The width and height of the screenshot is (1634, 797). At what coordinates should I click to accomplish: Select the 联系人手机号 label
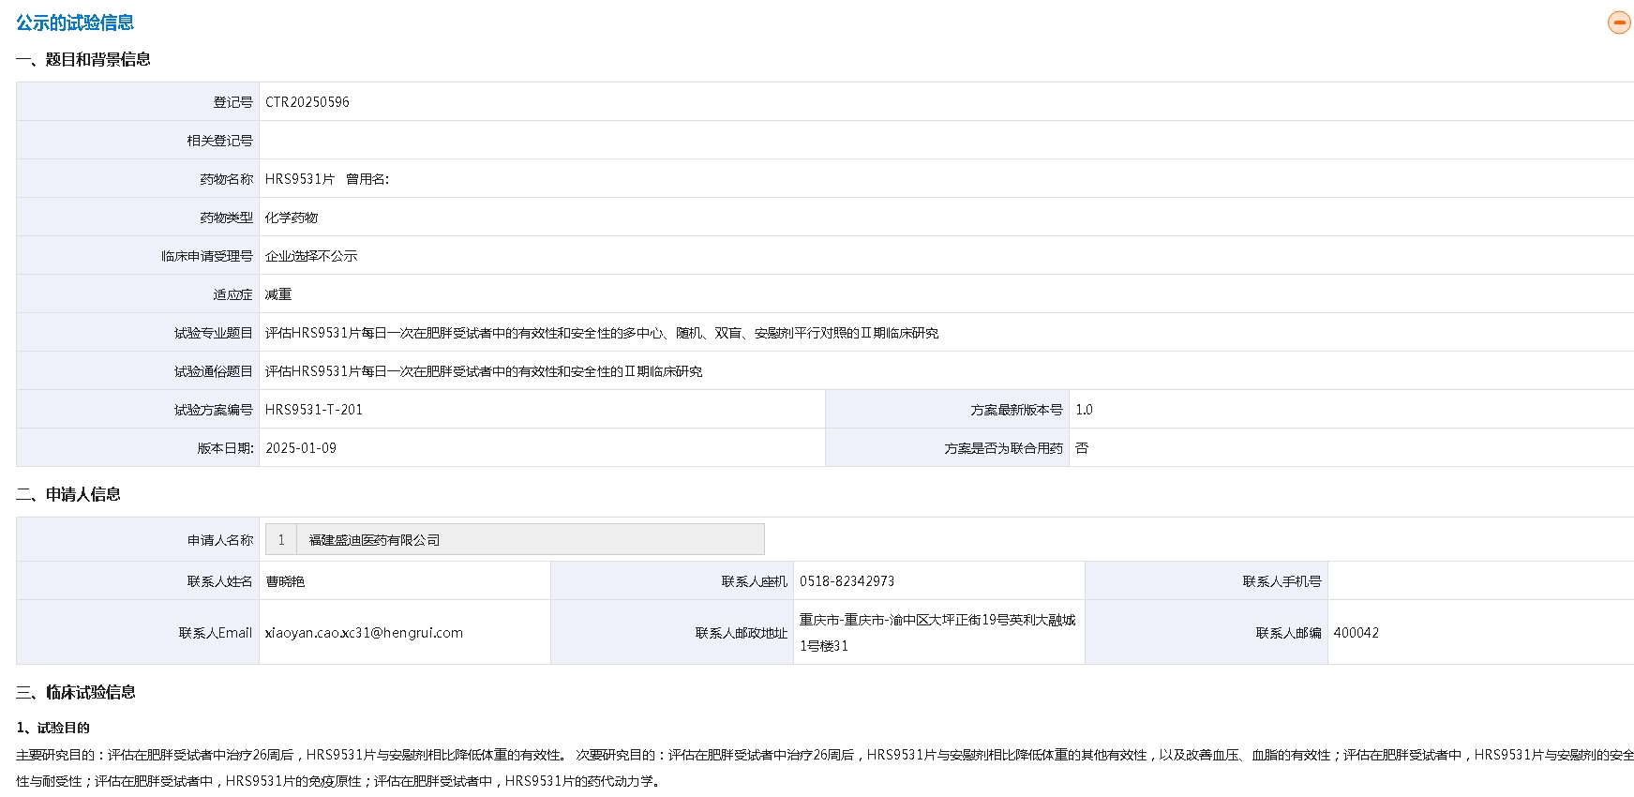pos(1282,581)
